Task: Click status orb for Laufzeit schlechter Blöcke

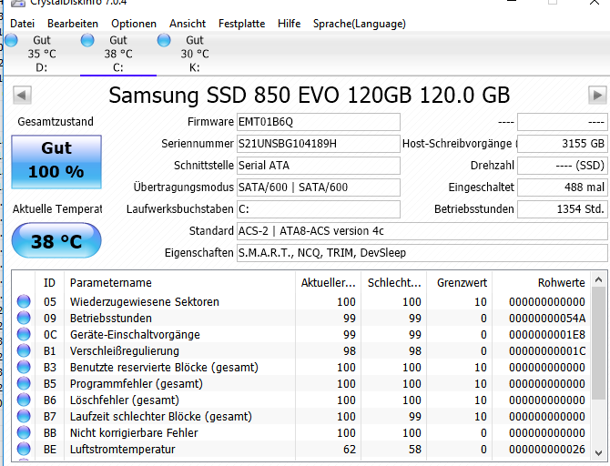Action: pos(24,416)
